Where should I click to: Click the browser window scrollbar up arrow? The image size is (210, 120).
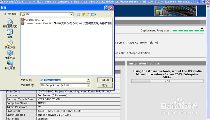click(208, 6)
